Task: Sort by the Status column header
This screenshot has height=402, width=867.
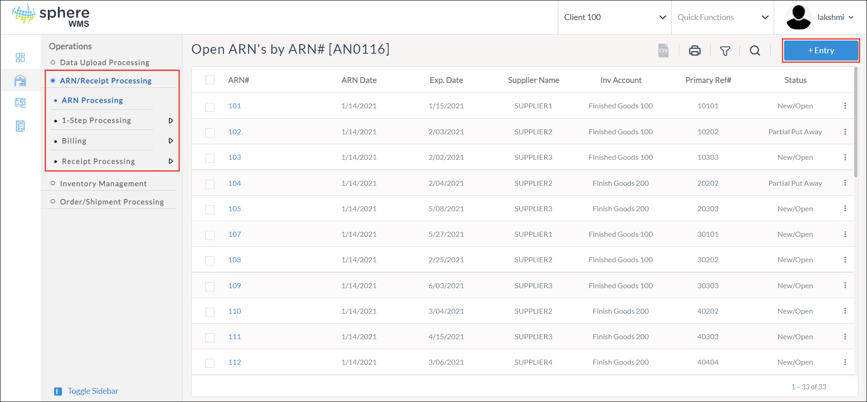Action: click(x=795, y=80)
